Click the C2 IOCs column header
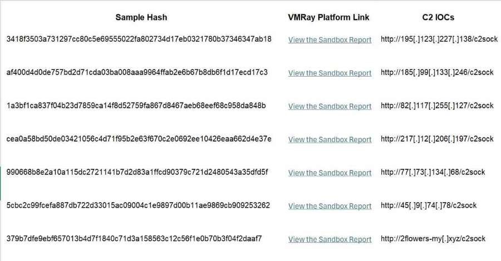 [x=438, y=17]
